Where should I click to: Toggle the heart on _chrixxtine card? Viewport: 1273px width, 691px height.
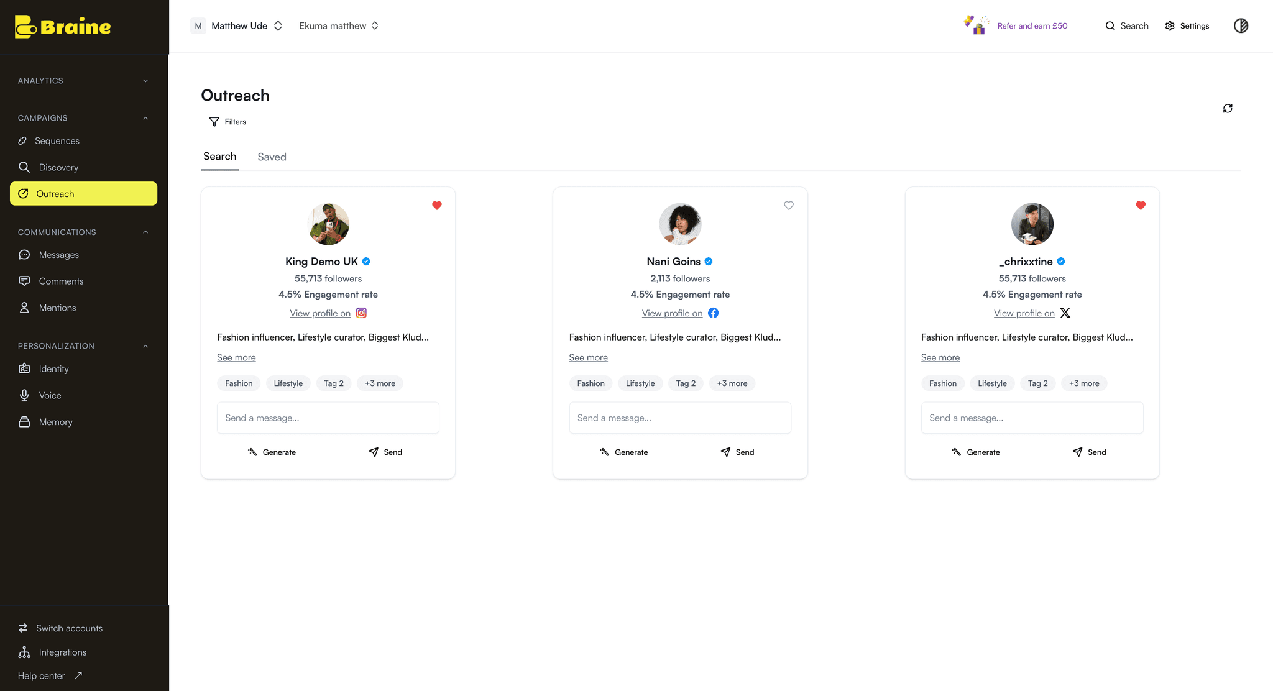click(x=1141, y=206)
